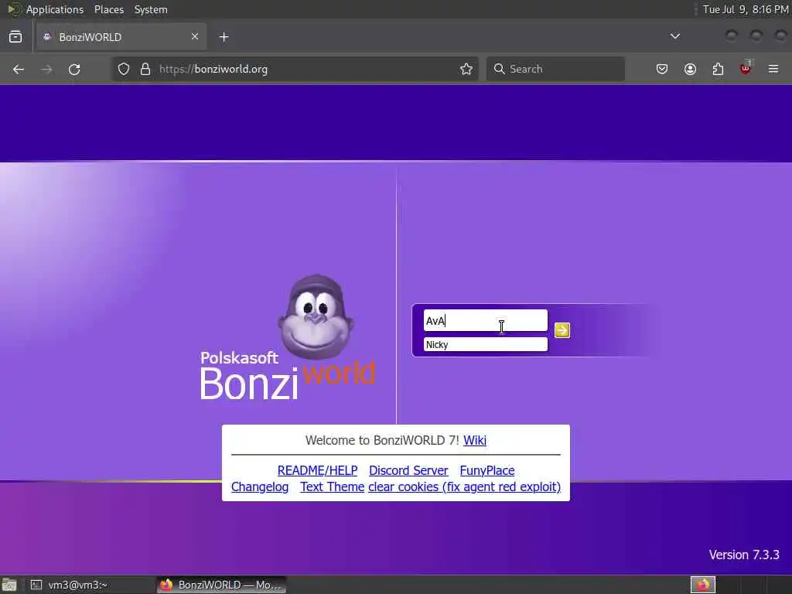The width and height of the screenshot is (792, 594).
Task: Click the Welcome to BonziWORLD 7! text
Action: (382, 440)
